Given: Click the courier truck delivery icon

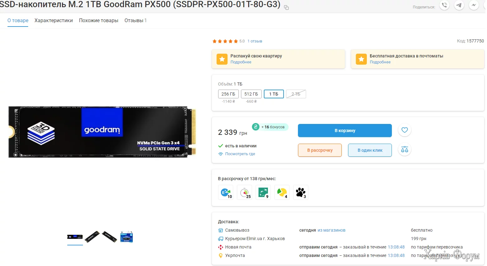Looking at the screenshot, I should 221,239.
